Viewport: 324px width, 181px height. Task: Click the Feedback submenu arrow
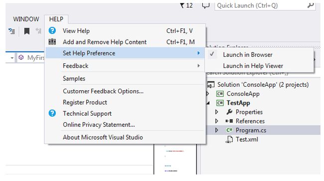coord(198,66)
